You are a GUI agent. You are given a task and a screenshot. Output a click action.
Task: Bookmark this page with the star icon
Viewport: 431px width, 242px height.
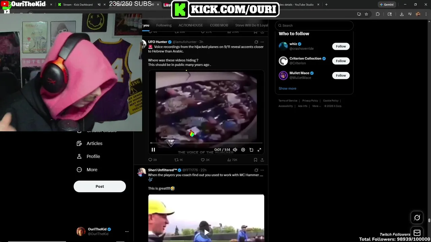tap(366, 14)
